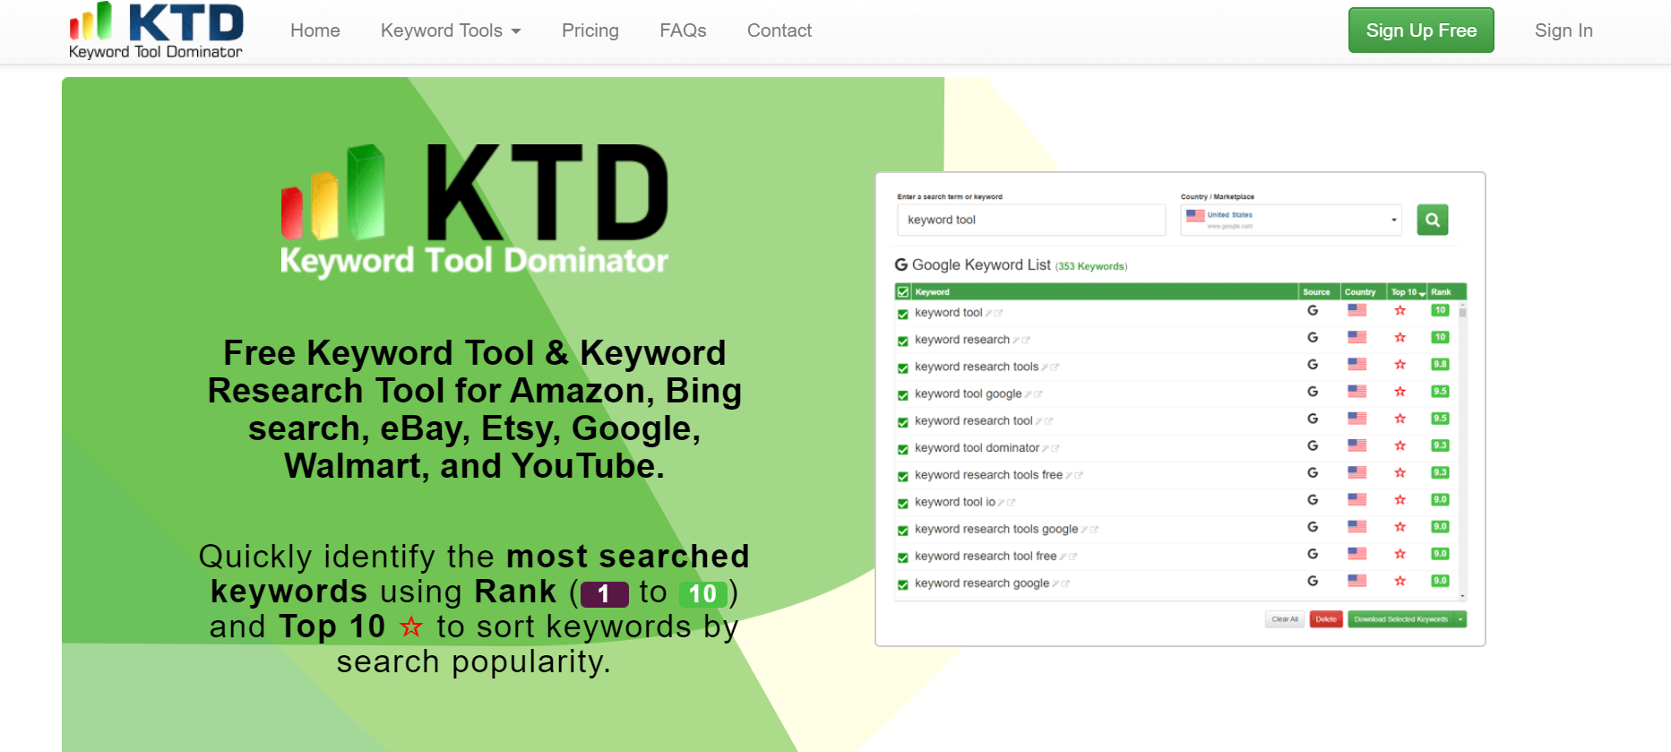The width and height of the screenshot is (1671, 752).
Task: Click the edit pencil icon beside 'keyword research google'
Action: 1056,583
